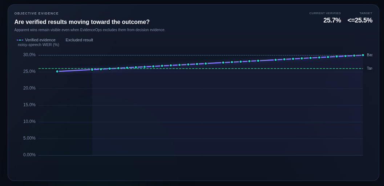This screenshot has height=186, width=384.
Task: Click the 15.0% y-axis tick label
Action: click(x=29, y=105)
